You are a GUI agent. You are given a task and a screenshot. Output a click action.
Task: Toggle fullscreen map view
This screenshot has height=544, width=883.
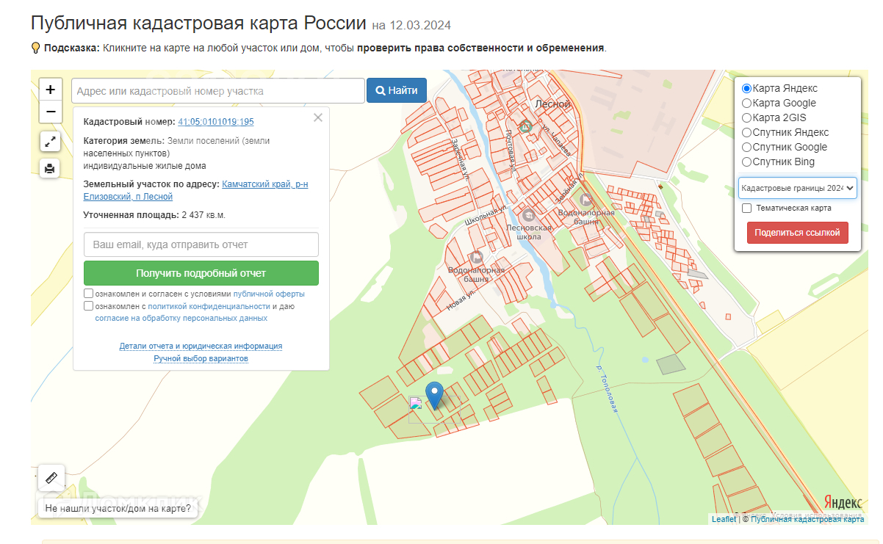[50, 142]
